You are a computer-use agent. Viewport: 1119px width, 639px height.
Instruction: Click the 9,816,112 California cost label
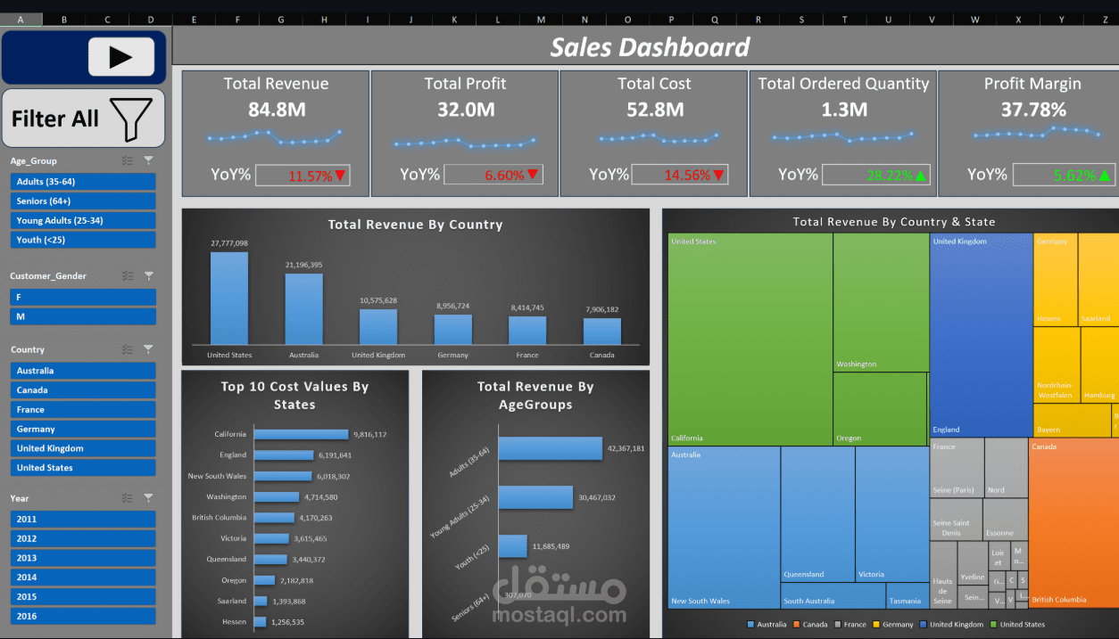[x=370, y=435]
